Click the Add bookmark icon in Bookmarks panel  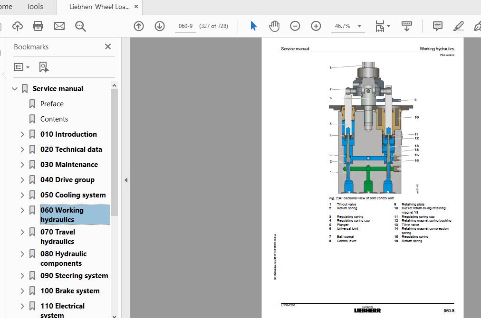click(x=43, y=67)
